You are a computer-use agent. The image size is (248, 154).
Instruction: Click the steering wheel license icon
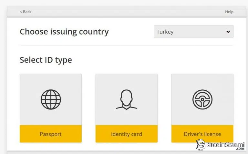[202, 99]
